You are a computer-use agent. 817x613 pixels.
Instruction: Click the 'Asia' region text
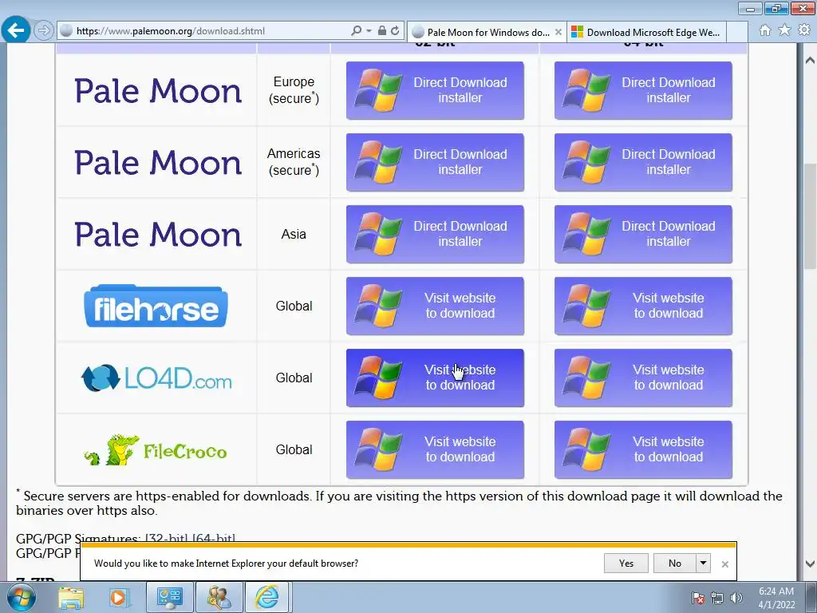coord(294,235)
